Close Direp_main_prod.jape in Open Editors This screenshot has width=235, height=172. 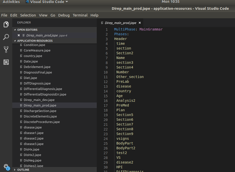[19, 35]
